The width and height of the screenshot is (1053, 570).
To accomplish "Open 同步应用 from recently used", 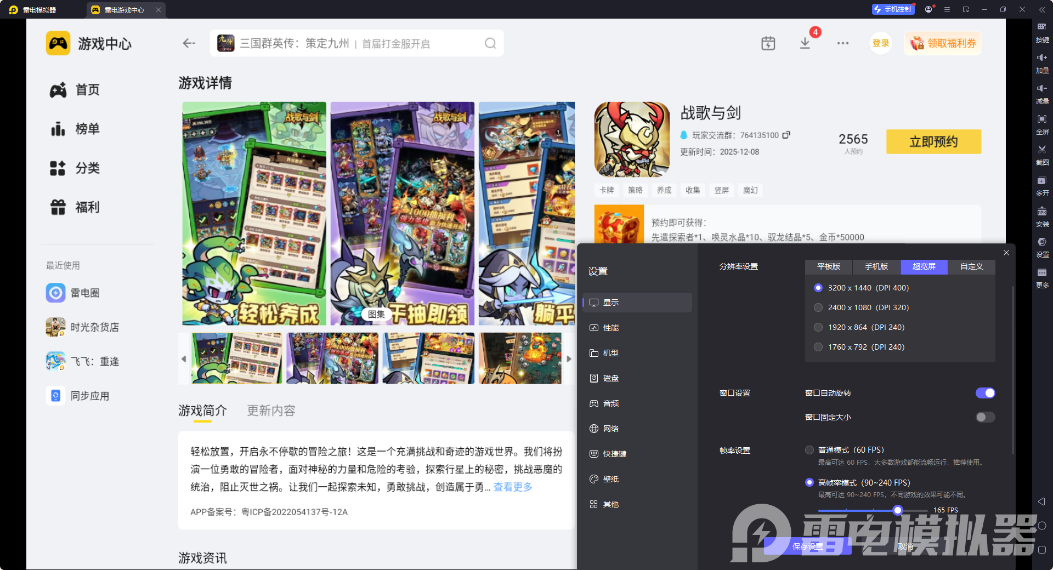I will (x=77, y=396).
